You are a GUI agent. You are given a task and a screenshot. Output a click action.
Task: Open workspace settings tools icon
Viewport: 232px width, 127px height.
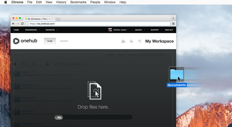[139, 41]
